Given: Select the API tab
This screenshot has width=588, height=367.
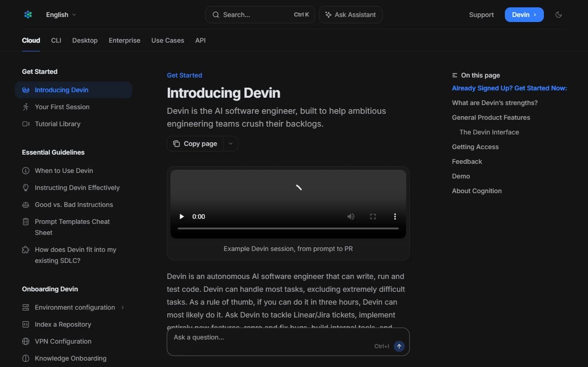Looking at the screenshot, I should click(200, 40).
